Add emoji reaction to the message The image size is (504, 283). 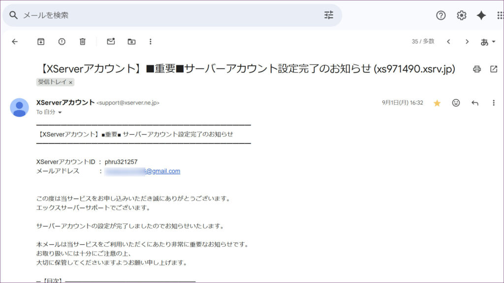pos(456,103)
